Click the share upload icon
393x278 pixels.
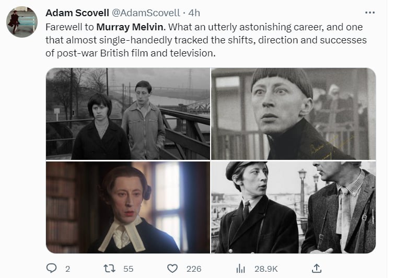click(316, 269)
